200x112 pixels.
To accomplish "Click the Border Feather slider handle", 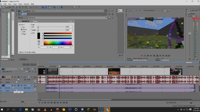I will pos(38,30).
